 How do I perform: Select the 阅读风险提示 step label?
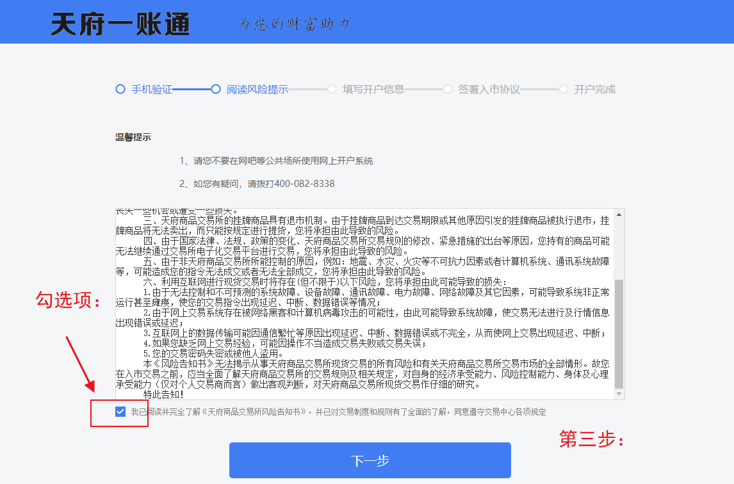pos(257,90)
